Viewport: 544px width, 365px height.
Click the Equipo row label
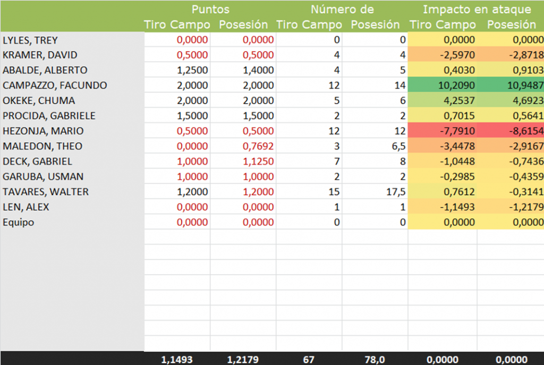[19, 222]
